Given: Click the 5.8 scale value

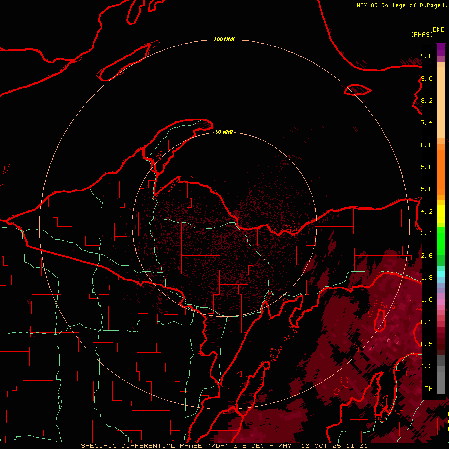Looking at the screenshot, I should pyautogui.click(x=427, y=167).
